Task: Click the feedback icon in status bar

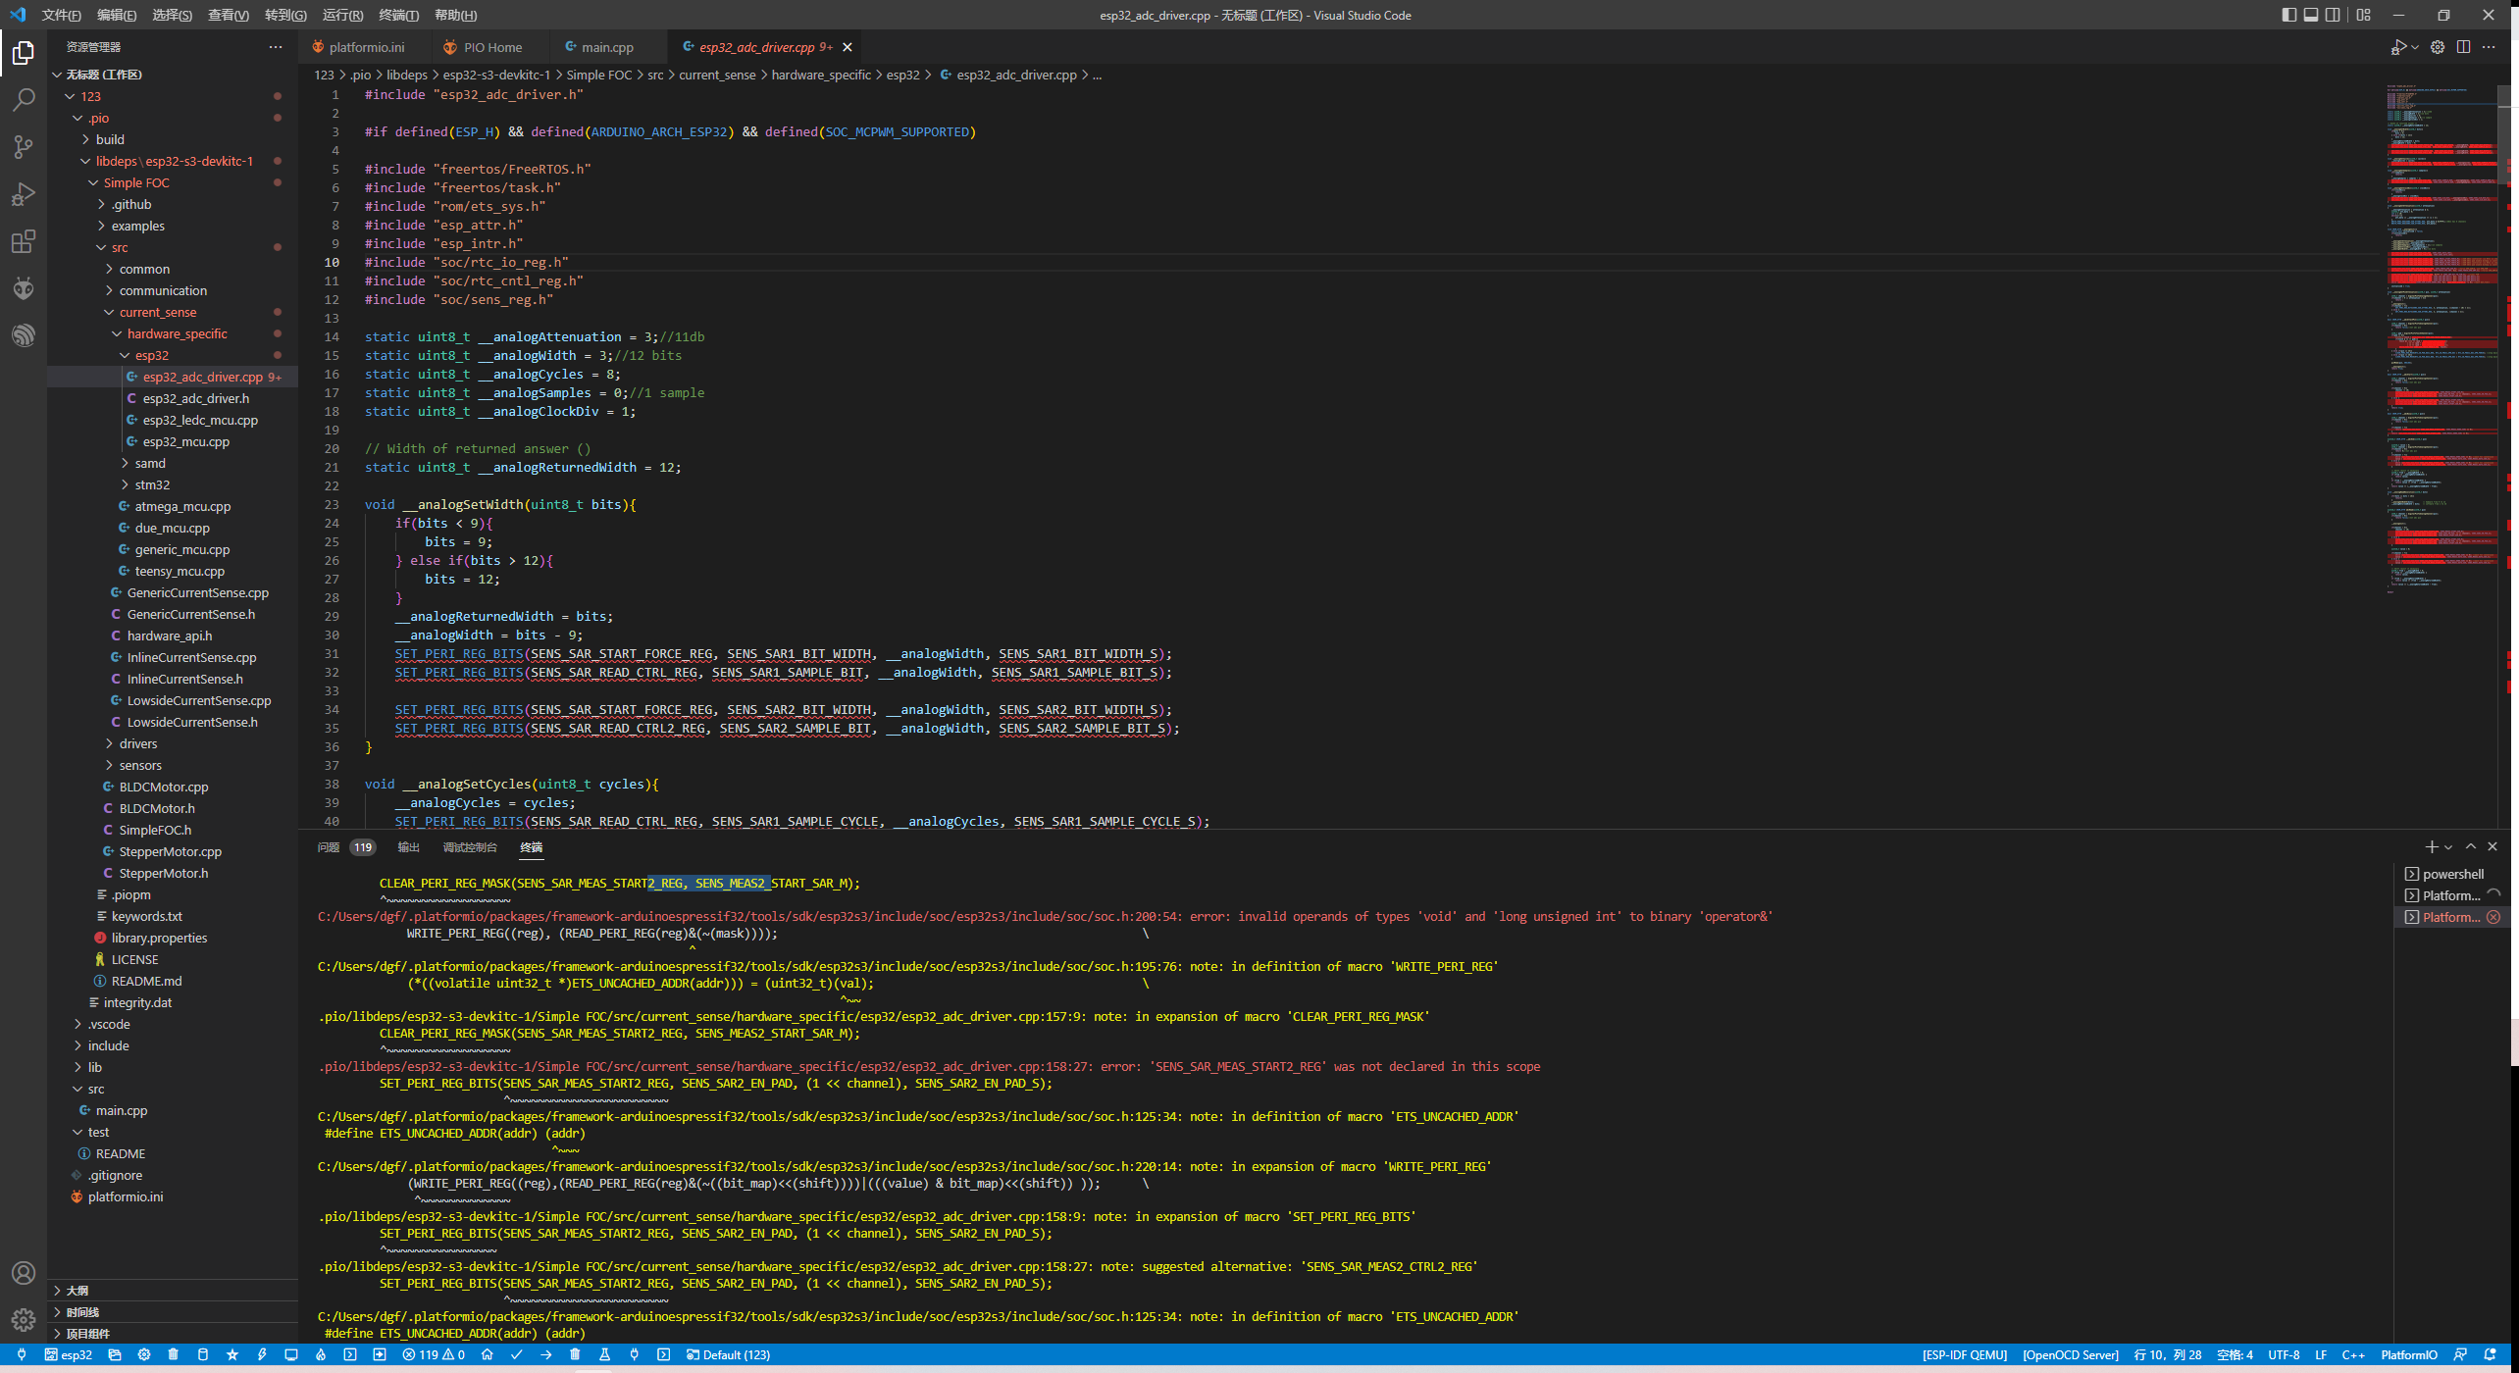Action: 2460,1354
